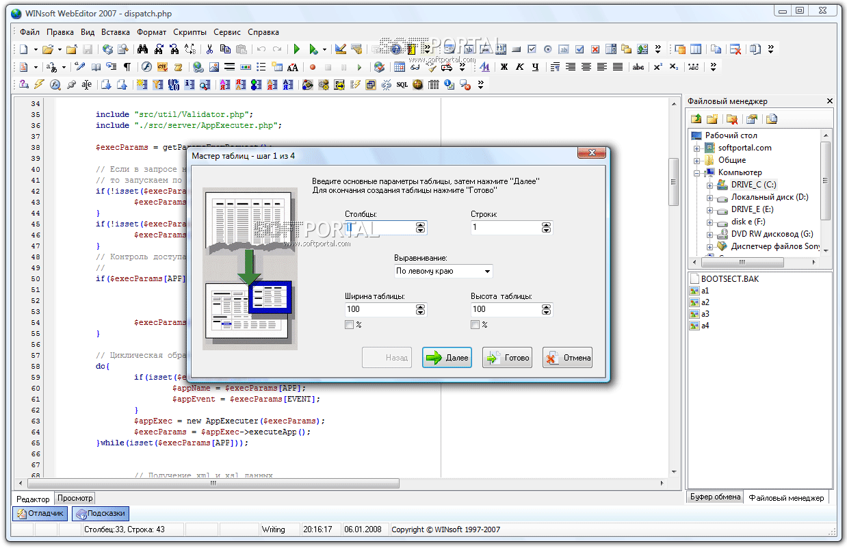Viewport: 847px width, 550px height.
Task: Apply superscript with the x² icon
Action: click(x=658, y=67)
